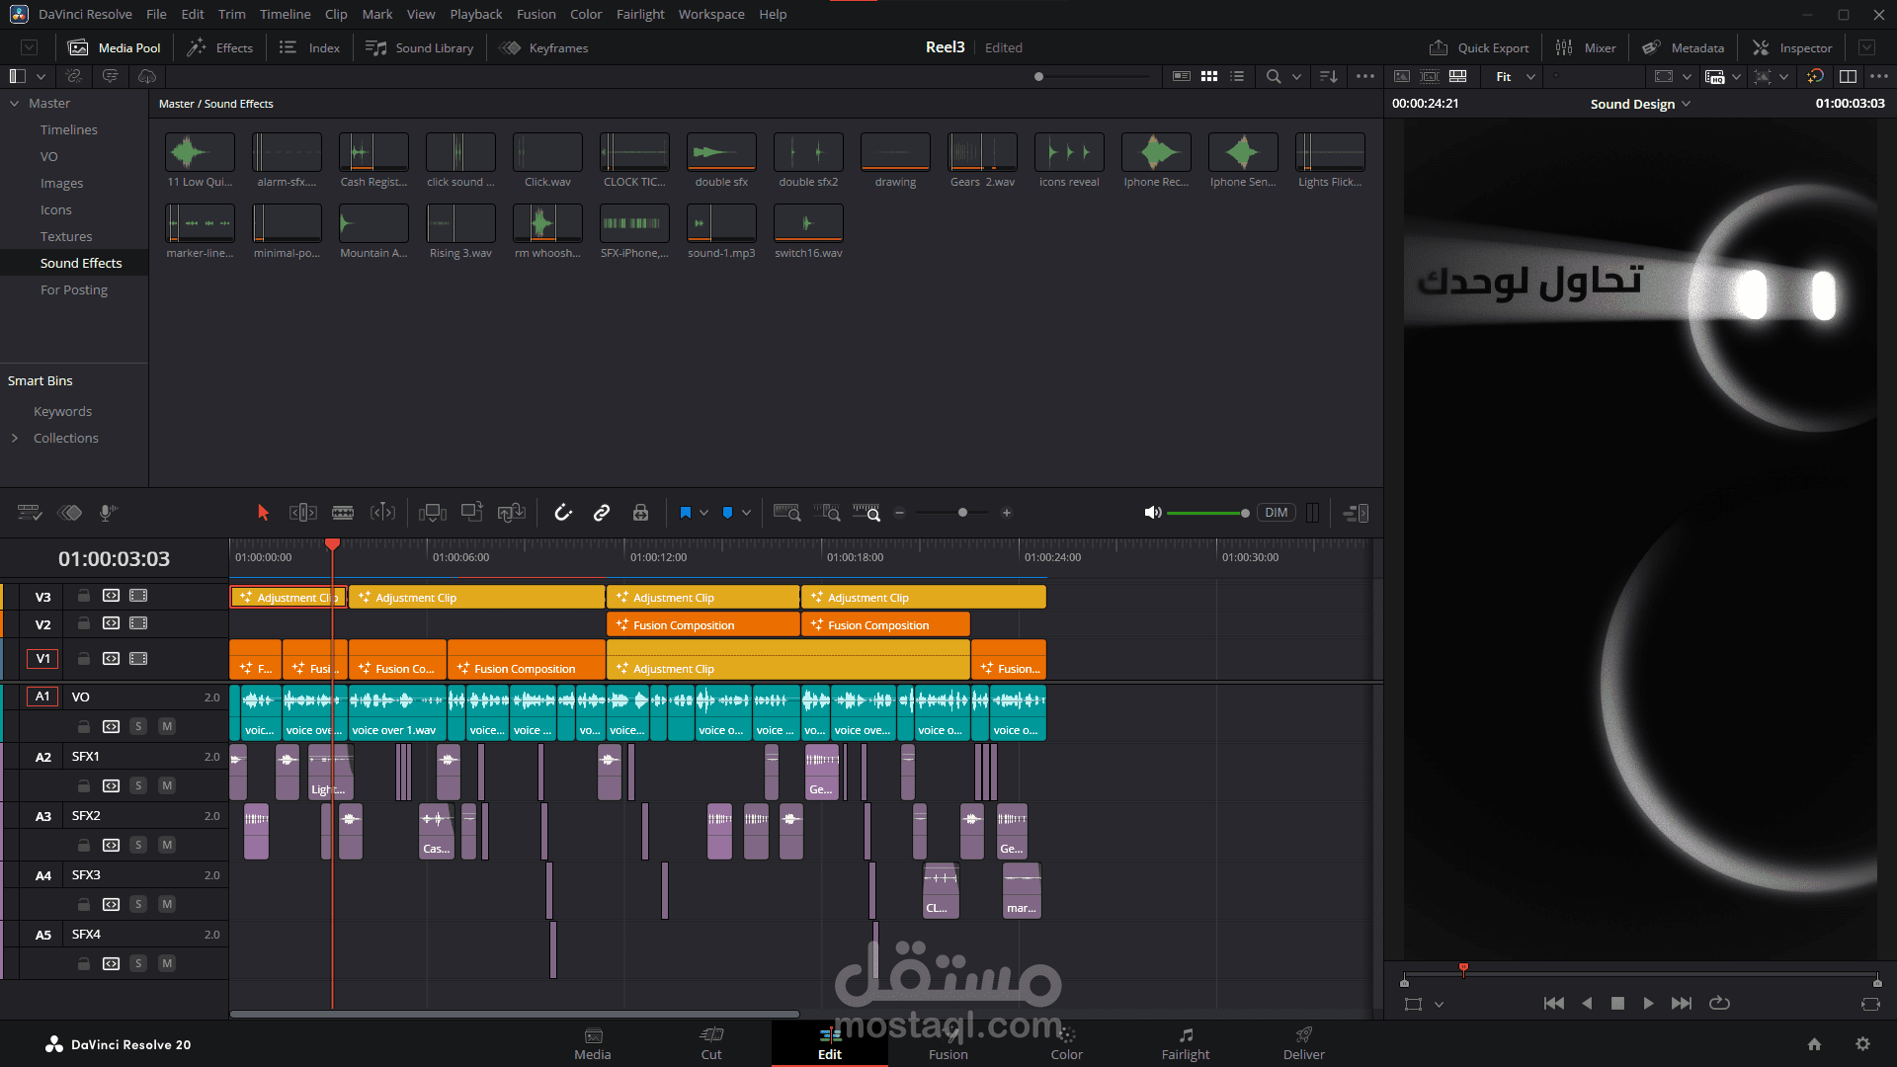Open media pool search magnifier
1897x1067 pixels.
pos(1274,76)
